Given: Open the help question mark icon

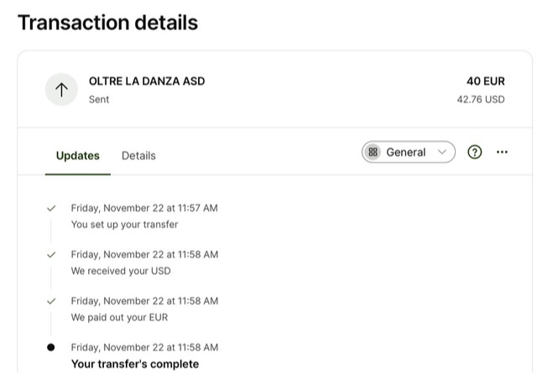Looking at the screenshot, I should coord(475,152).
